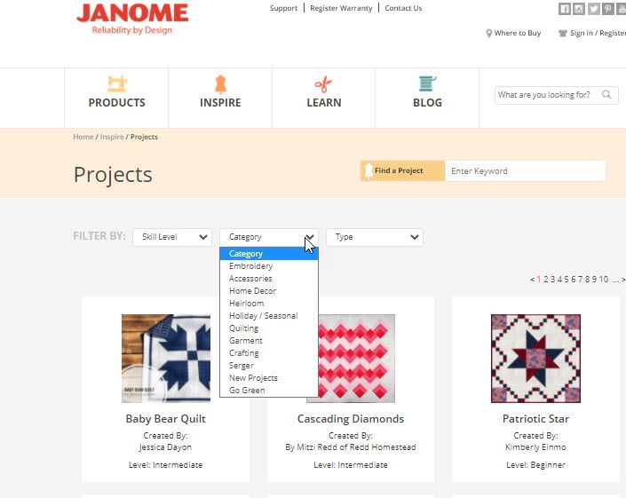
Task: Go to results page 5
Action: 567,280
